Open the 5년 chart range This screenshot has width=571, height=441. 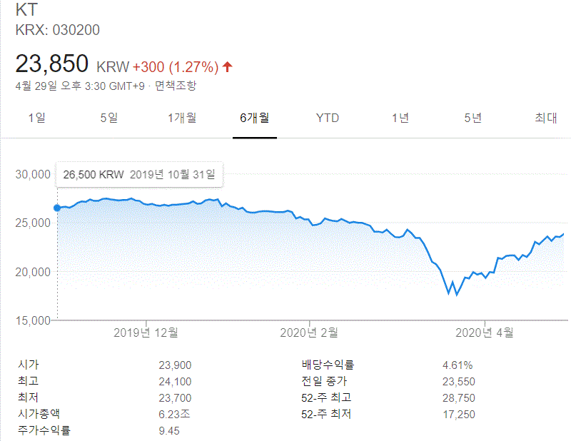click(473, 118)
